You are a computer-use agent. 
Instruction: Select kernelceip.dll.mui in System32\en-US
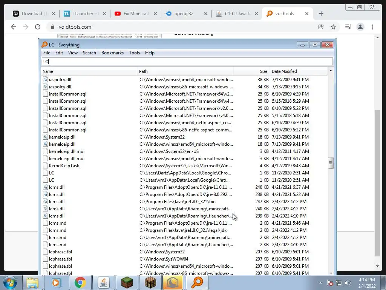point(67,151)
